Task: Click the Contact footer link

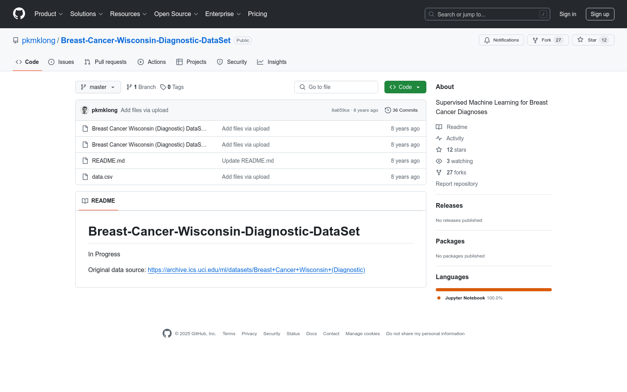Action: [x=331, y=334]
